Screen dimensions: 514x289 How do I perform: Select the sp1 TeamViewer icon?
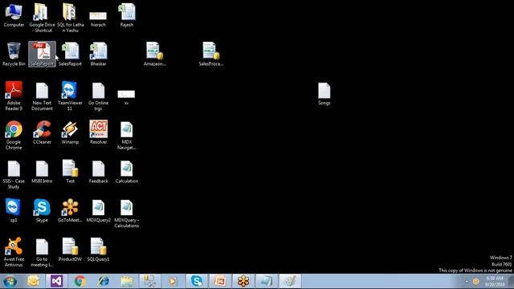coord(14,210)
